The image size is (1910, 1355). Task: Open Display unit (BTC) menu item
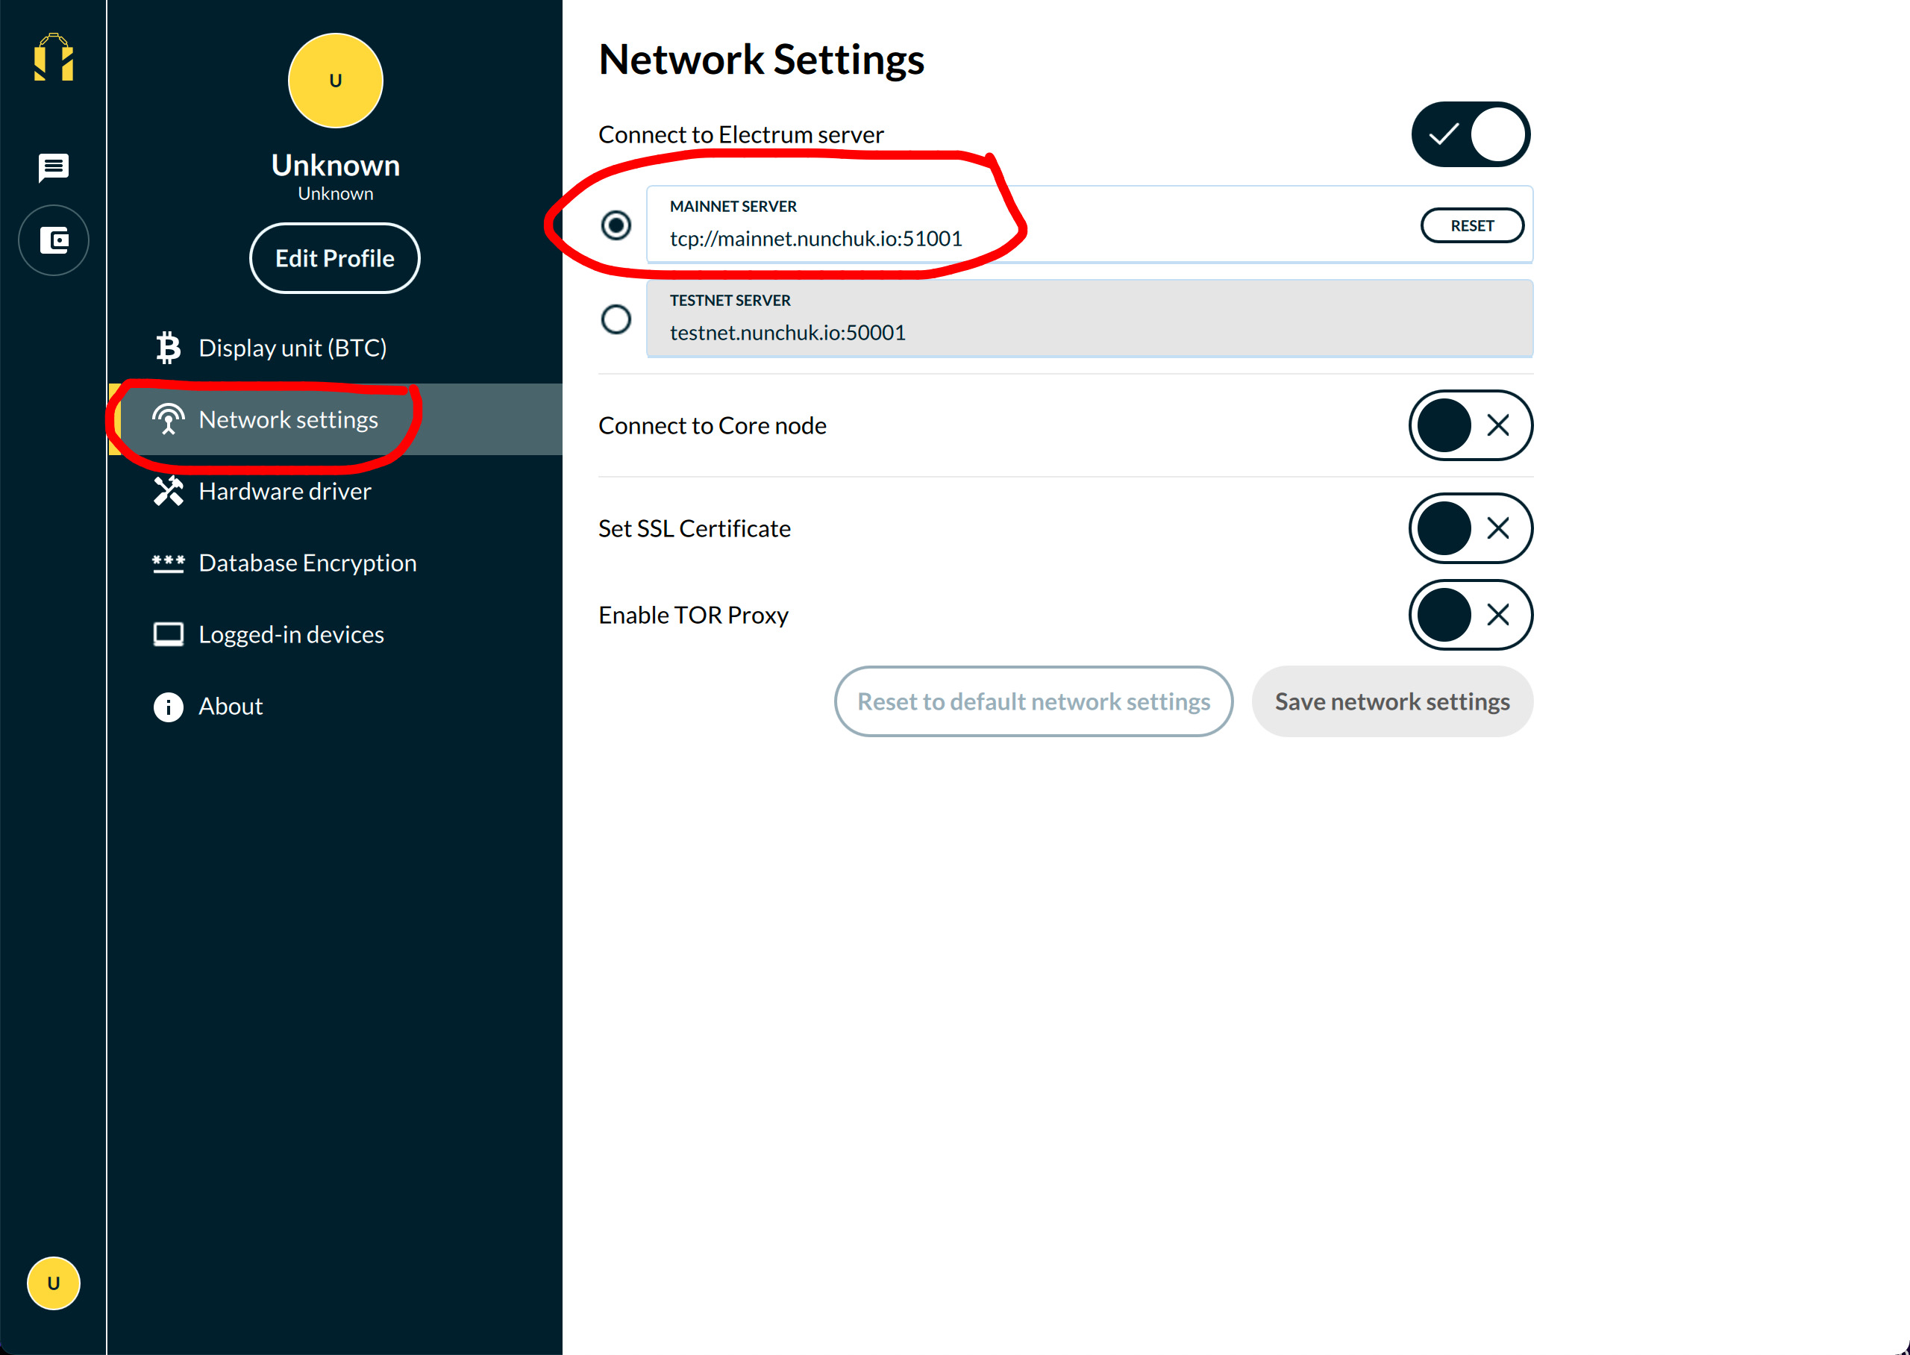(x=335, y=348)
